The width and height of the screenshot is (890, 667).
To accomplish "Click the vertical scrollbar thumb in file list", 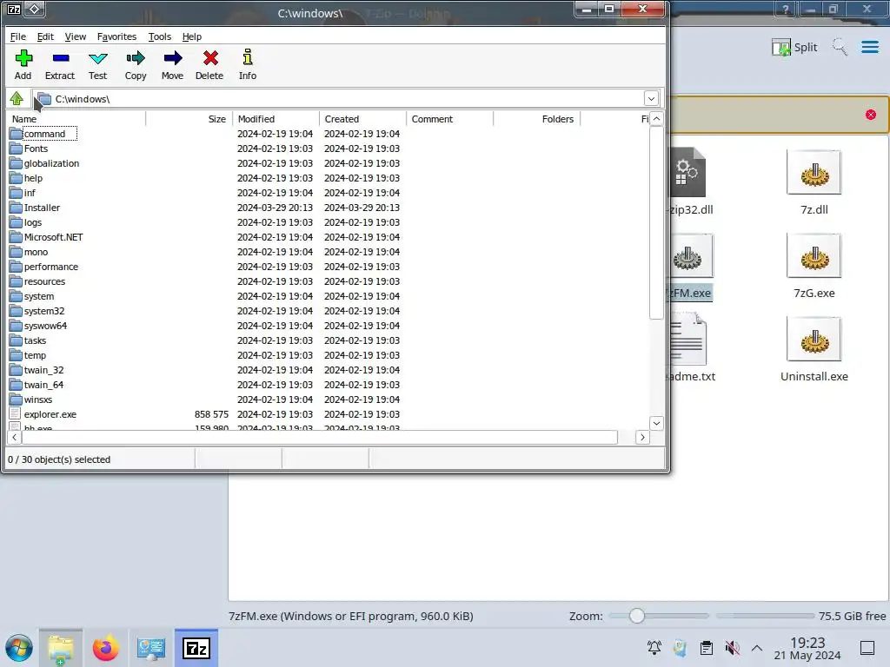I will (657, 223).
